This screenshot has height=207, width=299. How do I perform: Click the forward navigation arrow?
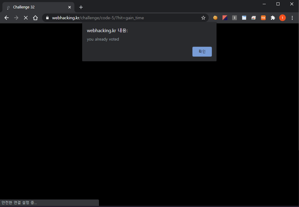coord(16,18)
